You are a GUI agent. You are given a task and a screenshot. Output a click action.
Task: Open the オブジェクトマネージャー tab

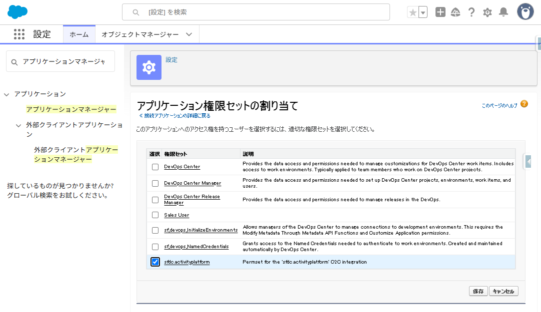click(140, 34)
